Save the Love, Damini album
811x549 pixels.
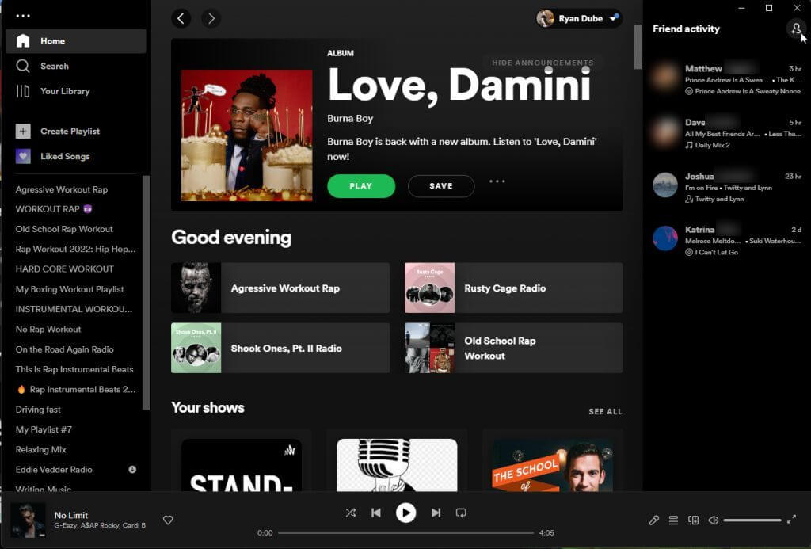tap(440, 186)
